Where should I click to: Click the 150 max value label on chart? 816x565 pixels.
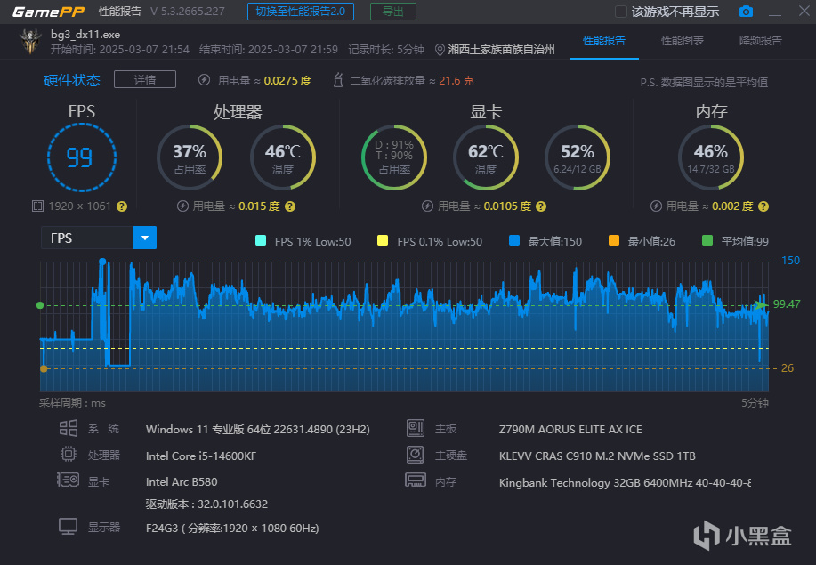[x=790, y=261]
